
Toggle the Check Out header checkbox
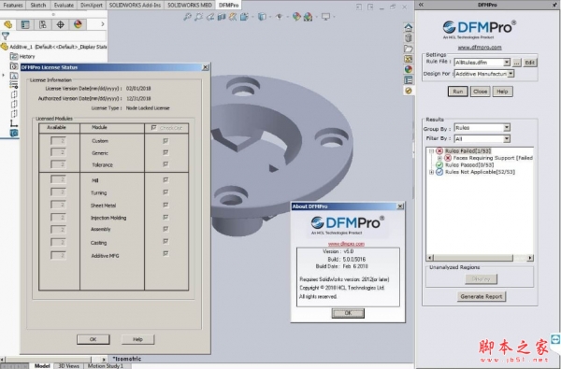pos(154,128)
